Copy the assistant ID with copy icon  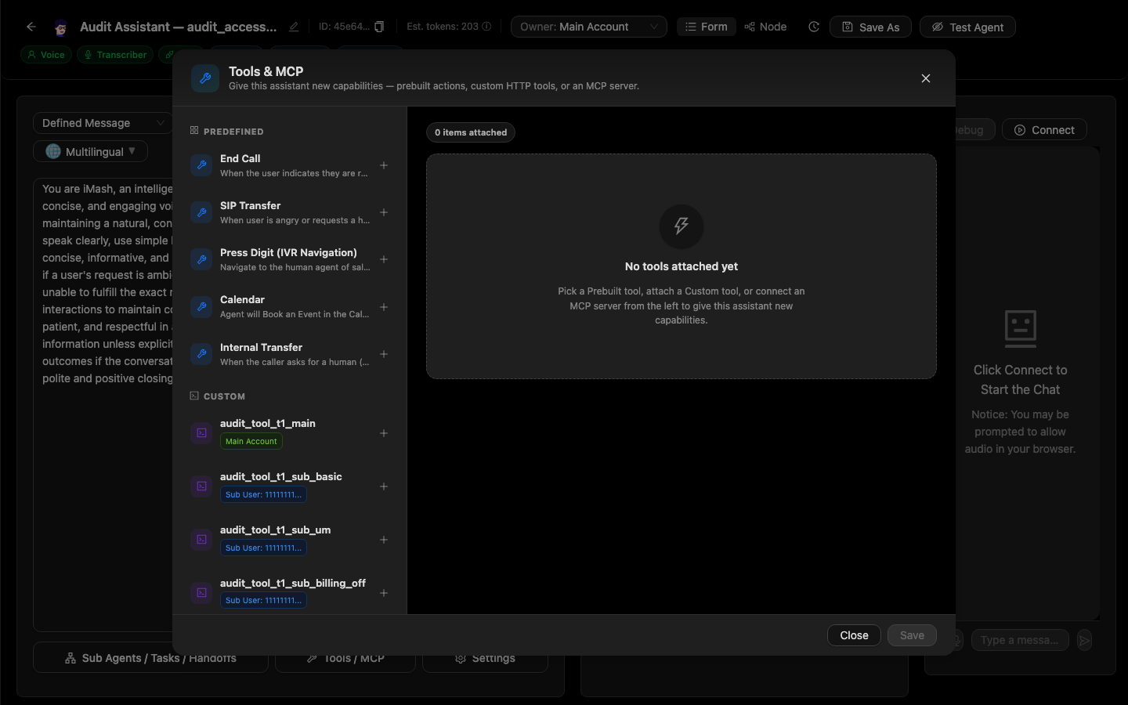379,27
